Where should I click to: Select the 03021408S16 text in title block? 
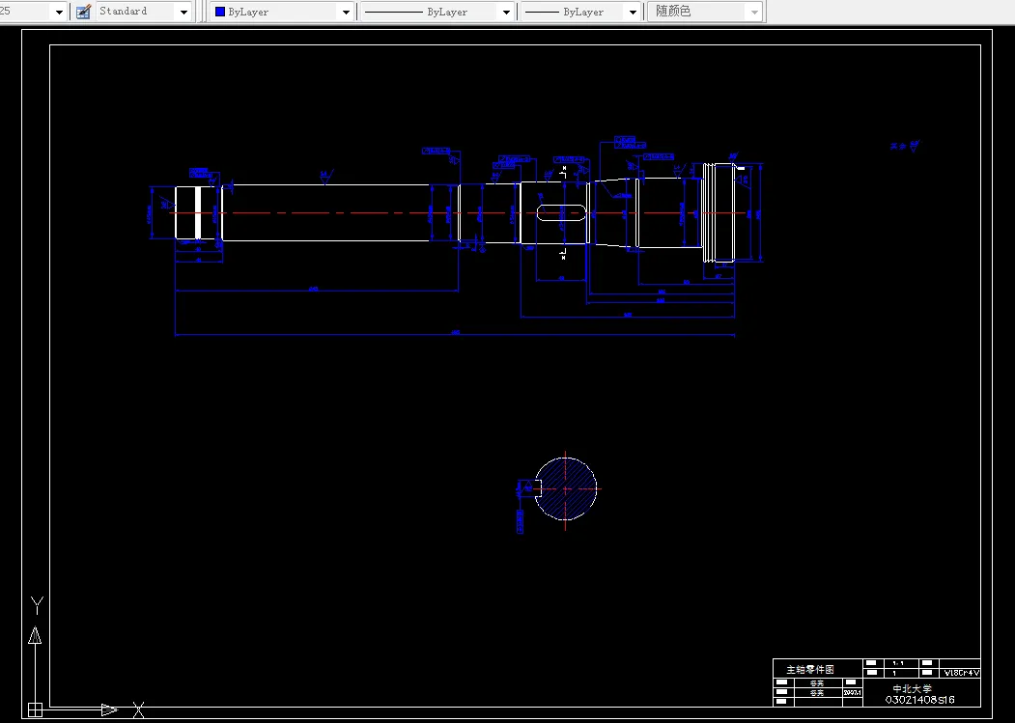pyautogui.click(x=919, y=700)
